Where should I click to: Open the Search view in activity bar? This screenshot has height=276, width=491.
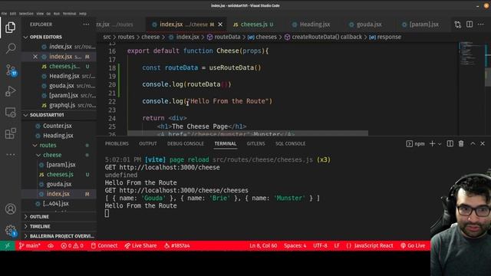[10, 48]
